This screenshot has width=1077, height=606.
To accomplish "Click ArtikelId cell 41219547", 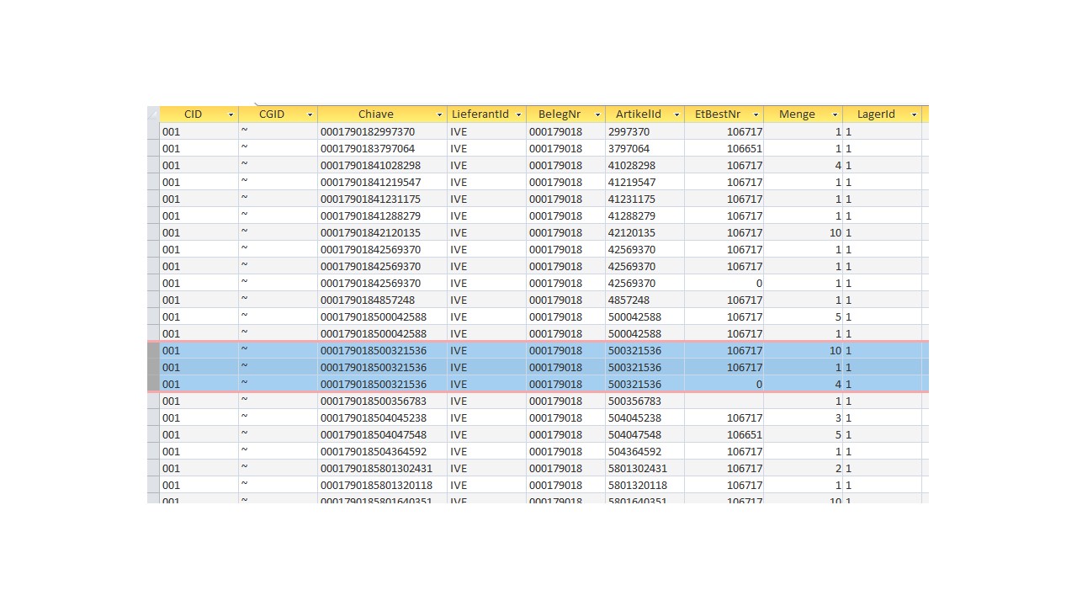I will tap(645, 182).
